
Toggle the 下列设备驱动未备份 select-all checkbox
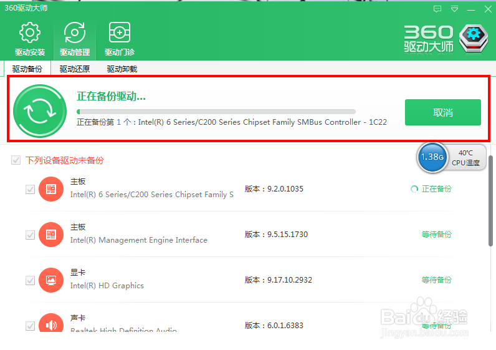(16, 160)
